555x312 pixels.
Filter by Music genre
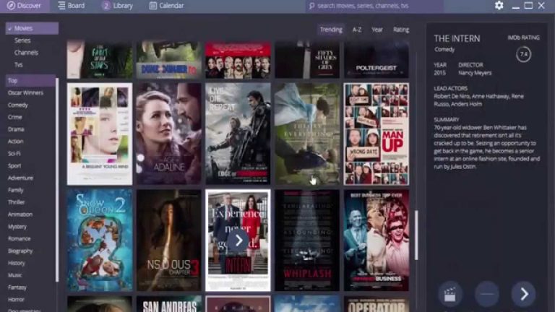[15, 275]
